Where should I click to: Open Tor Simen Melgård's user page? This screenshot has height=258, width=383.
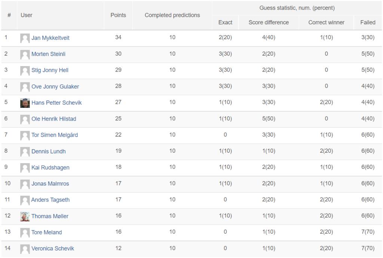pos(55,135)
